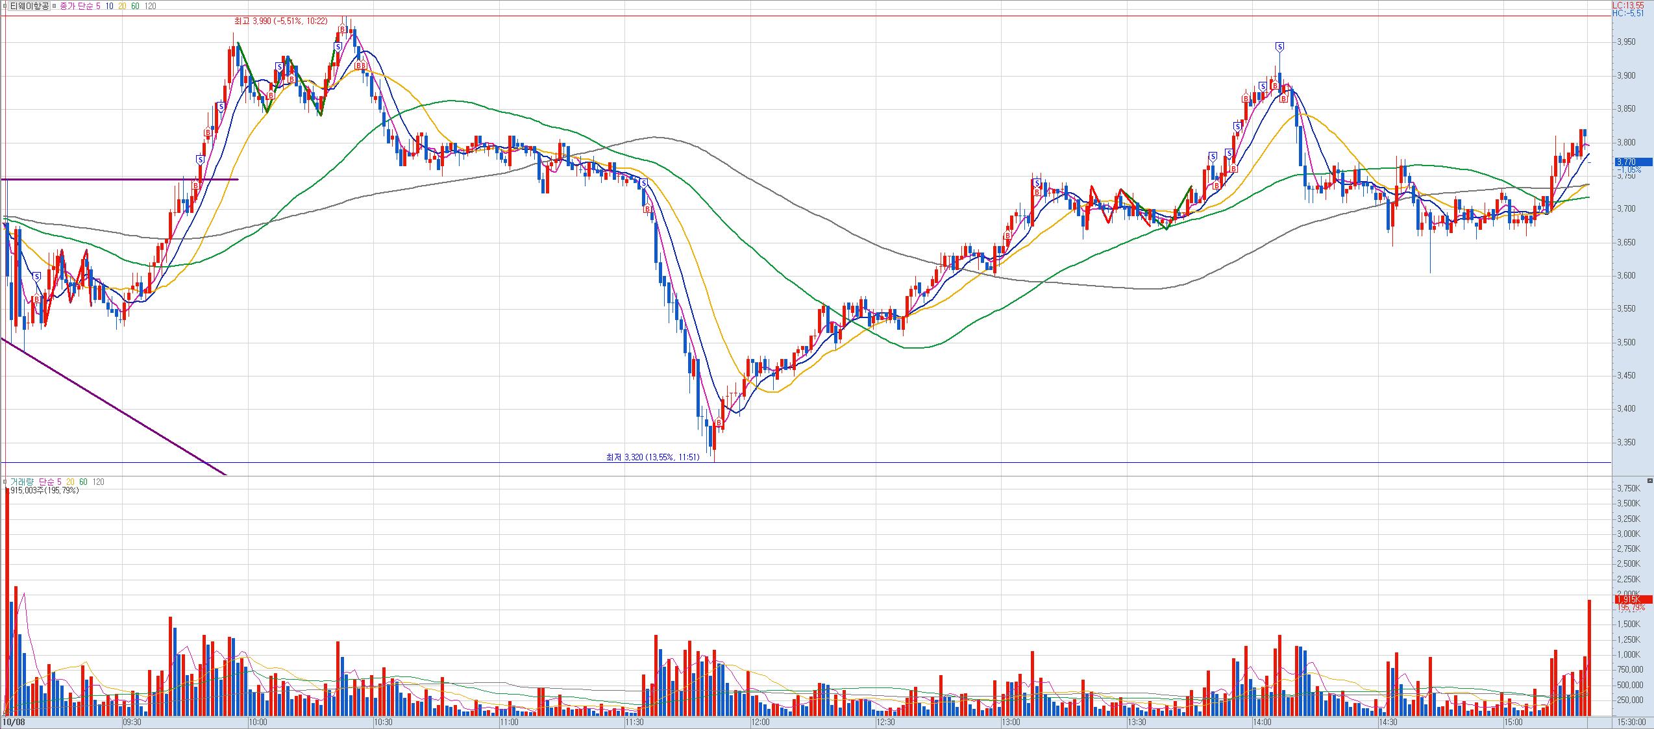Click the price 60 moving average legend
Viewport: 1654px width, 729px height.
click(135, 6)
